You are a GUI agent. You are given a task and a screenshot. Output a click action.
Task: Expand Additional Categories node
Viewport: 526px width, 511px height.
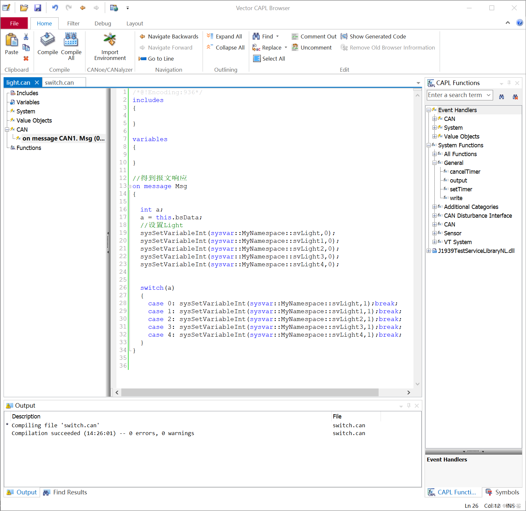click(434, 207)
